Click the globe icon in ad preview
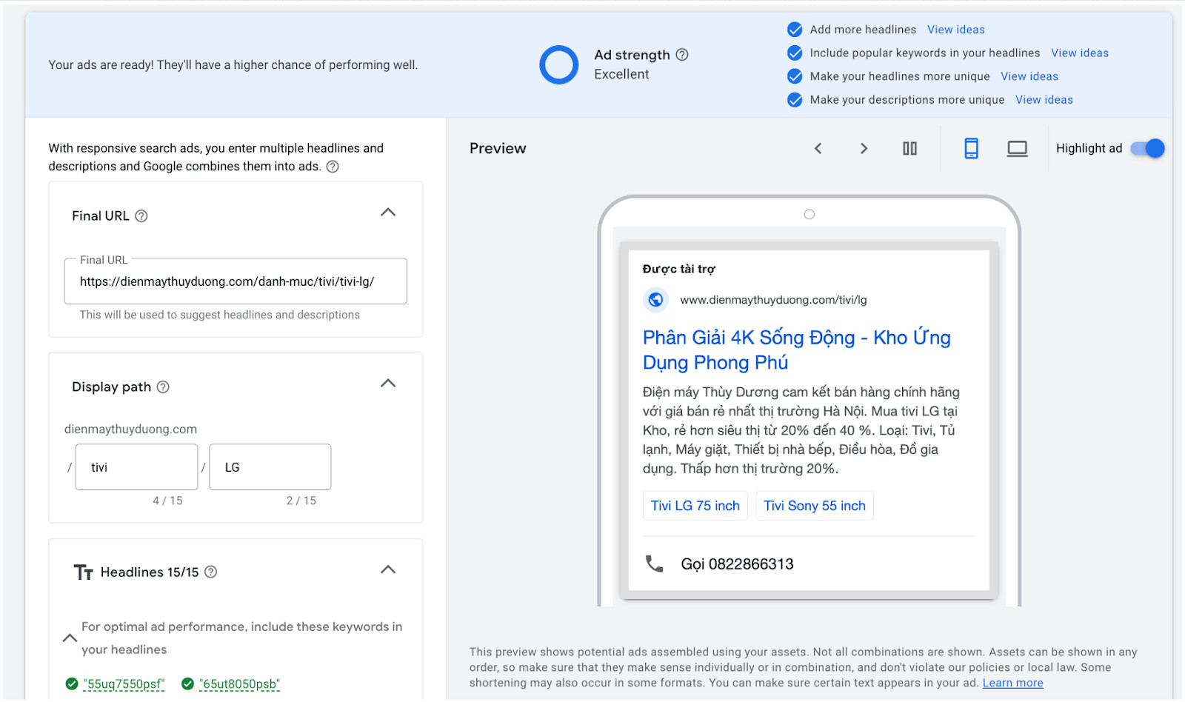The width and height of the screenshot is (1185, 702). [x=655, y=300]
